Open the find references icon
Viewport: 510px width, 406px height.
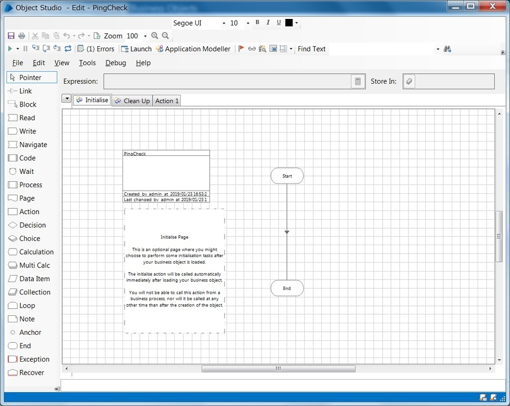click(262, 49)
